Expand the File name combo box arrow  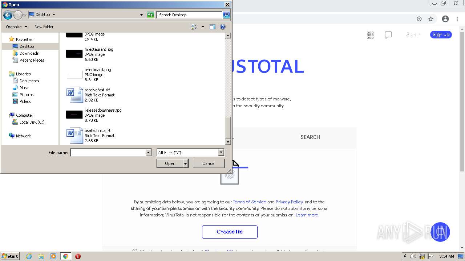148,153
